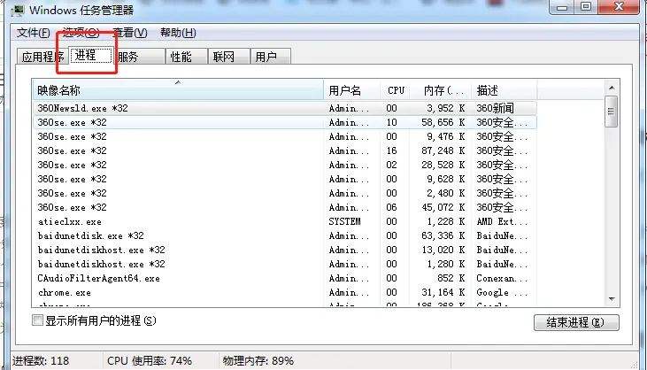Click the 结束进程(E) button
647x370 pixels.
point(576,322)
